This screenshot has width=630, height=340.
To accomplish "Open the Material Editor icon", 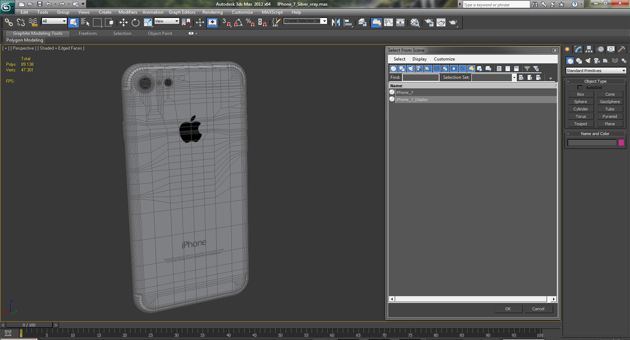I will click(415, 23).
